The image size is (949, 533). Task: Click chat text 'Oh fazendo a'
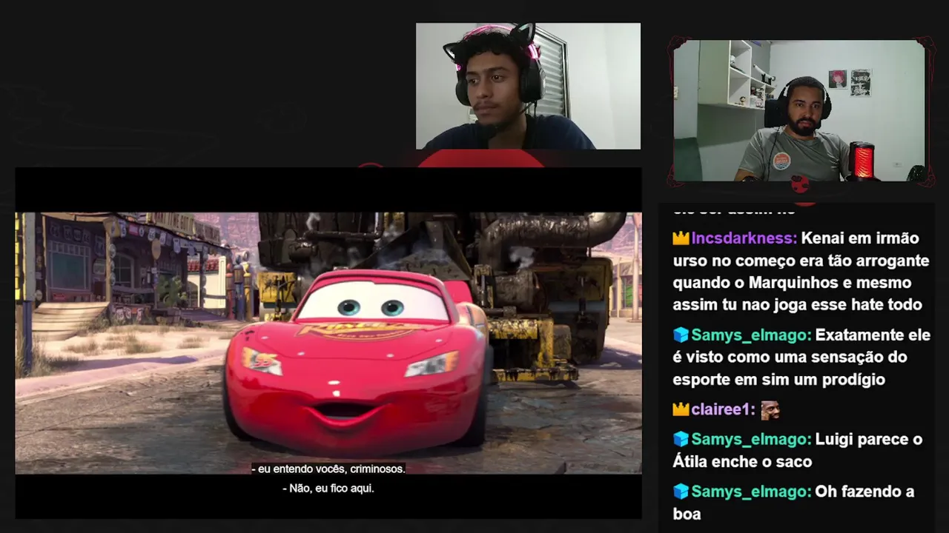point(864,492)
